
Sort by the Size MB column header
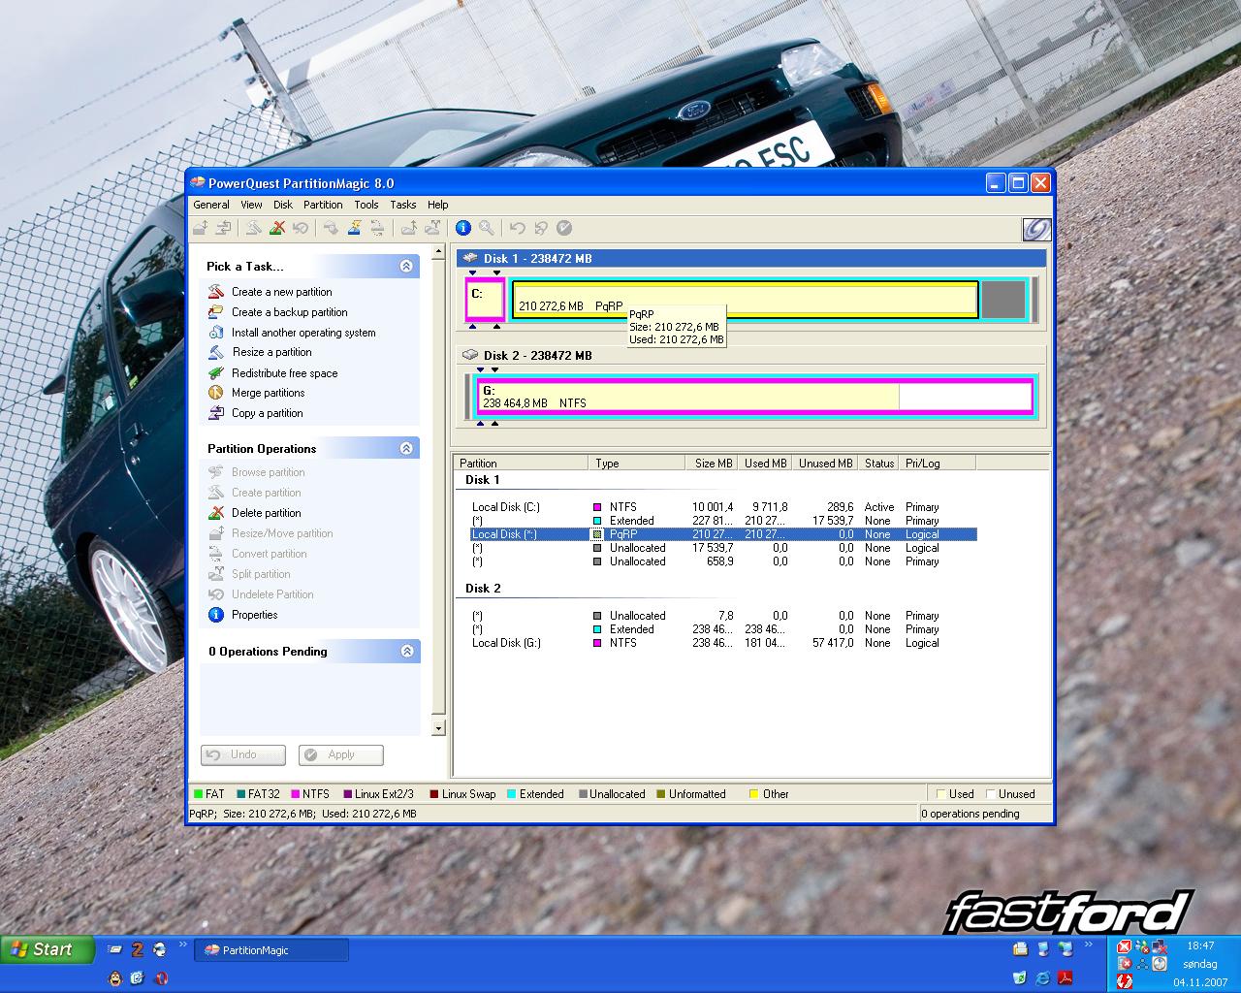(x=714, y=464)
